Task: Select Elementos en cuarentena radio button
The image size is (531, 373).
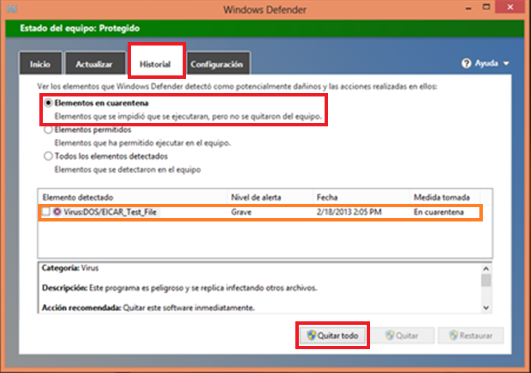Action: tap(48, 103)
